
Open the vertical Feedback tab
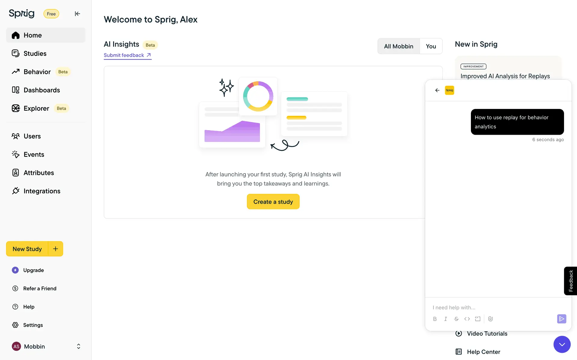tap(570, 281)
